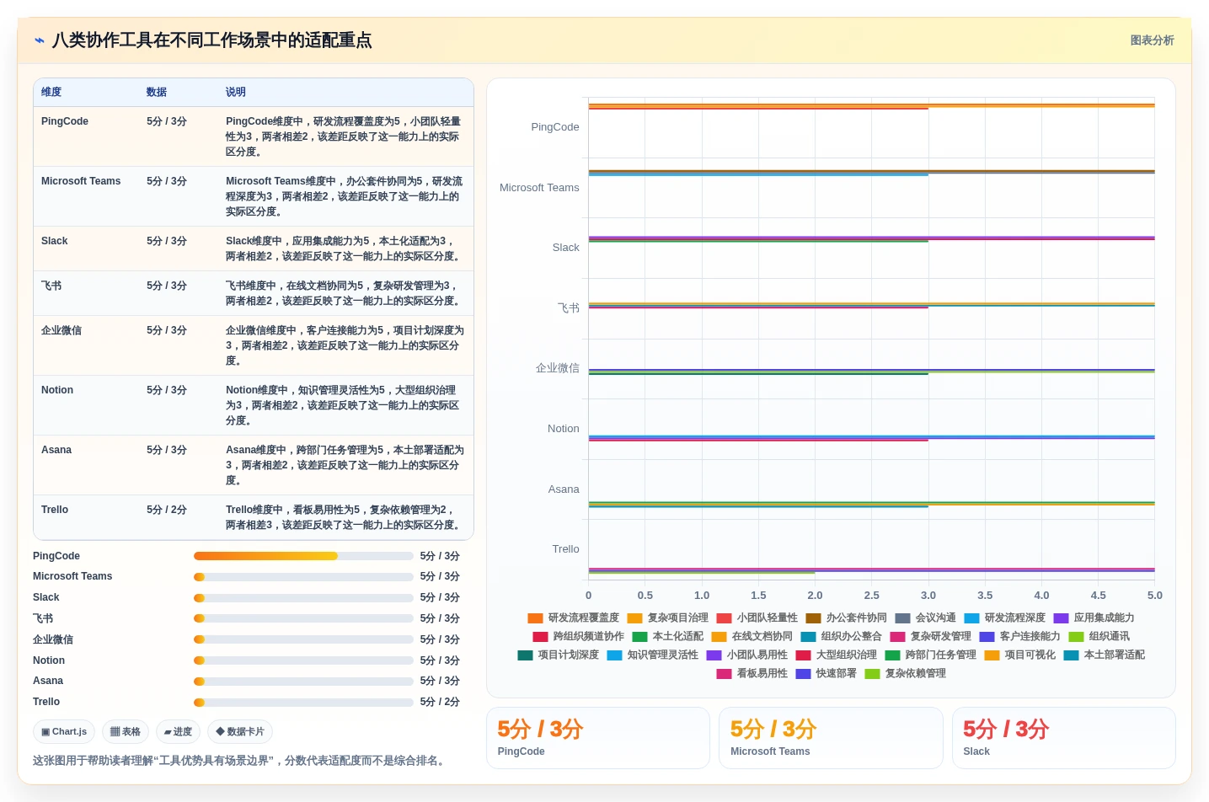Toggle 组织办公整合 legend item

pyautogui.click(x=841, y=637)
